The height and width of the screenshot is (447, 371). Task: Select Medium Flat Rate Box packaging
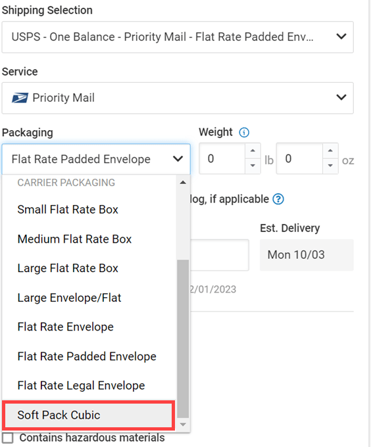coord(89,239)
